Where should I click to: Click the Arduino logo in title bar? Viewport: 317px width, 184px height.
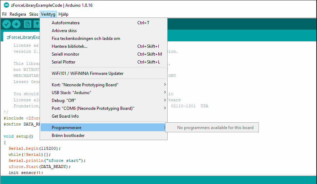pyautogui.click(x=6, y=5)
